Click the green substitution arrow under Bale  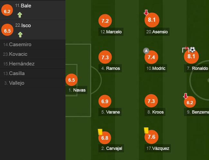pyautogui.click(x=20, y=15)
